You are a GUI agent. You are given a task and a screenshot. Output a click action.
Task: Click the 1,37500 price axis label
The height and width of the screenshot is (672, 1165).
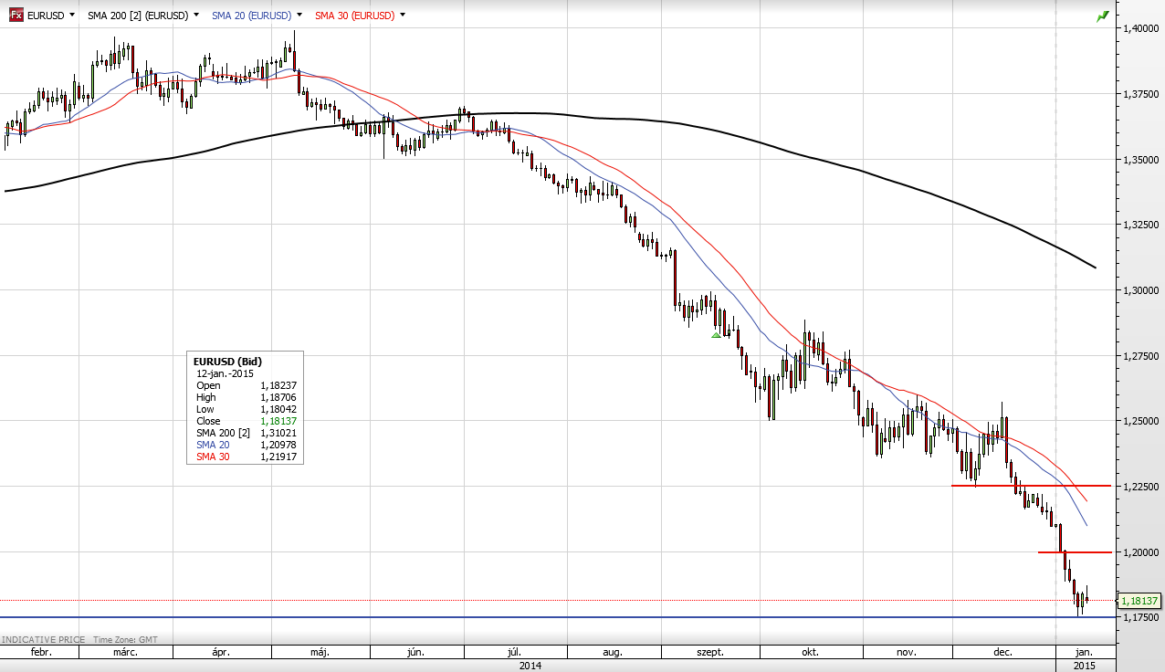coord(1141,94)
